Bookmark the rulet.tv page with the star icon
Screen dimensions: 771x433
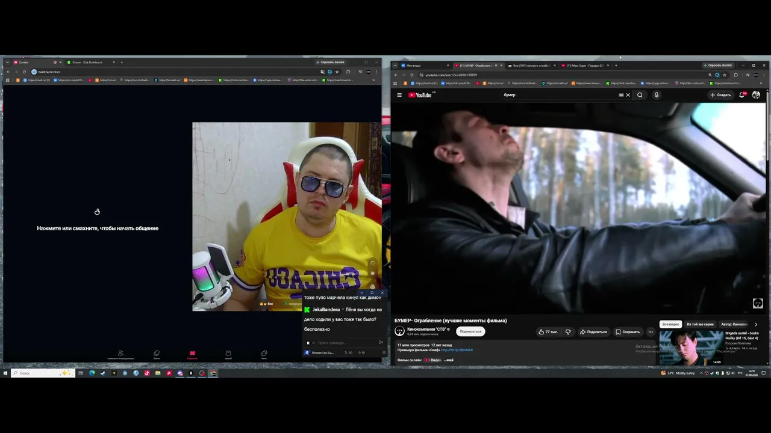(337, 72)
